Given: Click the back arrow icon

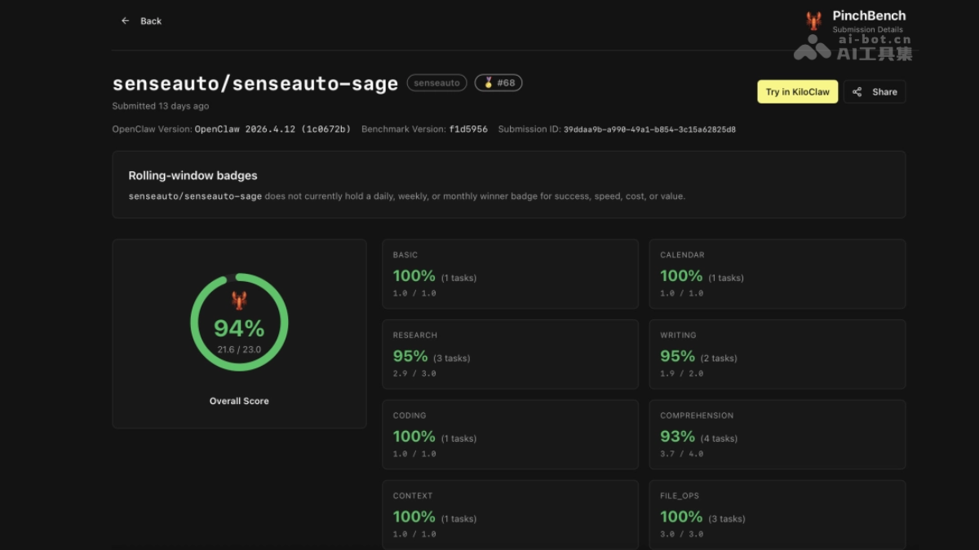Looking at the screenshot, I should click(x=125, y=21).
